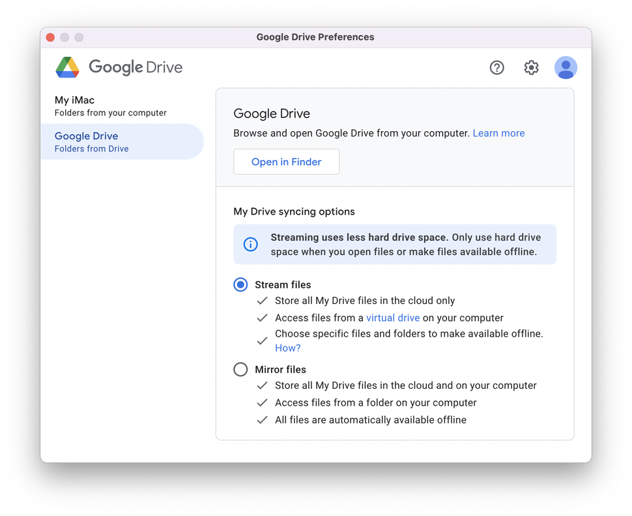Click the checkmark next to 'Access files from a virtual drive'
Image resolution: width=632 pixels, height=516 pixels.
(x=262, y=318)
